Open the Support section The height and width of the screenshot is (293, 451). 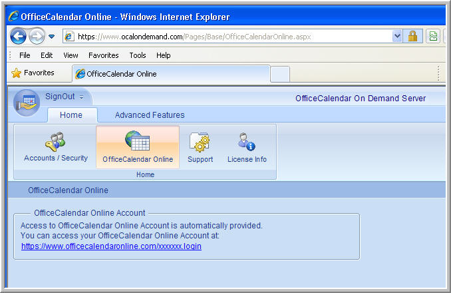click(200, 146)
